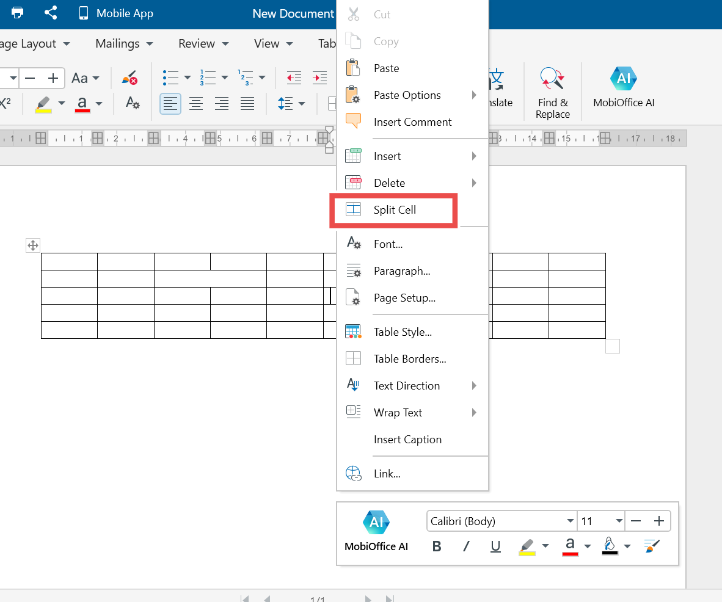Increase font size in mini toolbar
Screen dimensions: 722x602
(x=659, y=521)
